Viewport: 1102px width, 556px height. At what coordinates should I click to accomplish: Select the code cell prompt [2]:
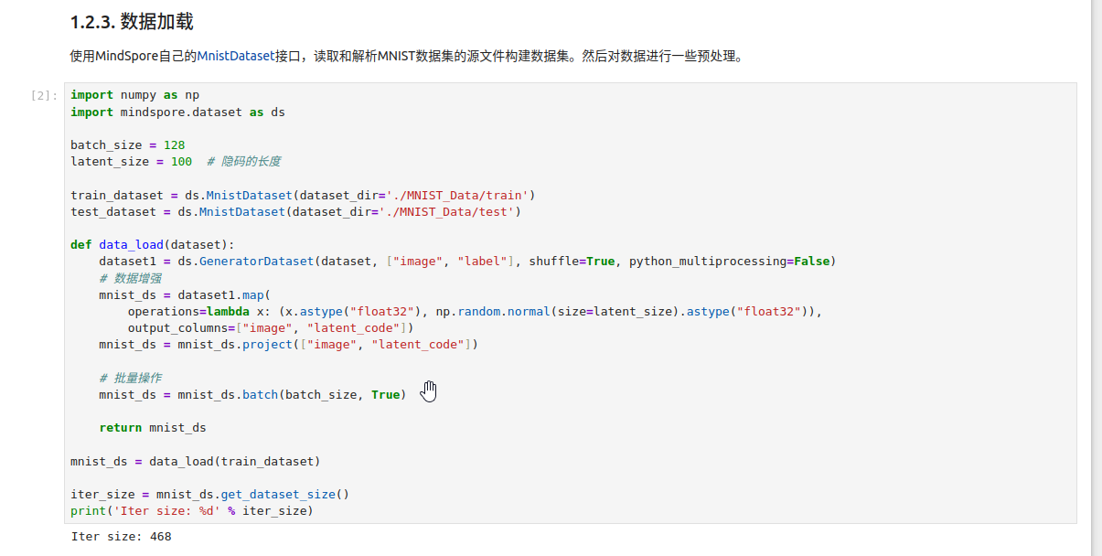(44, 95)
